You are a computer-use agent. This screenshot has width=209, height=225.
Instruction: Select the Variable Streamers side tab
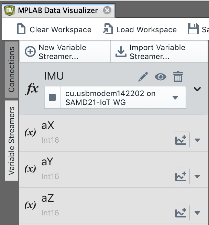[12, 140]
